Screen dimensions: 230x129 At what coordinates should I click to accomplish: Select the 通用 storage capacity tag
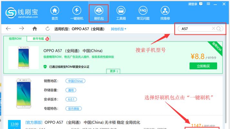click(x=71, y=90)
